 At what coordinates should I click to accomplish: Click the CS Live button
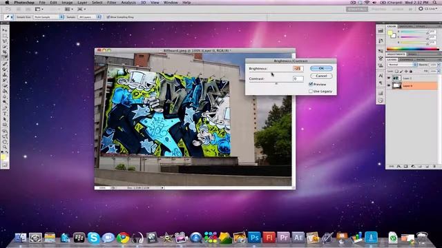click(x=428, y=9)
